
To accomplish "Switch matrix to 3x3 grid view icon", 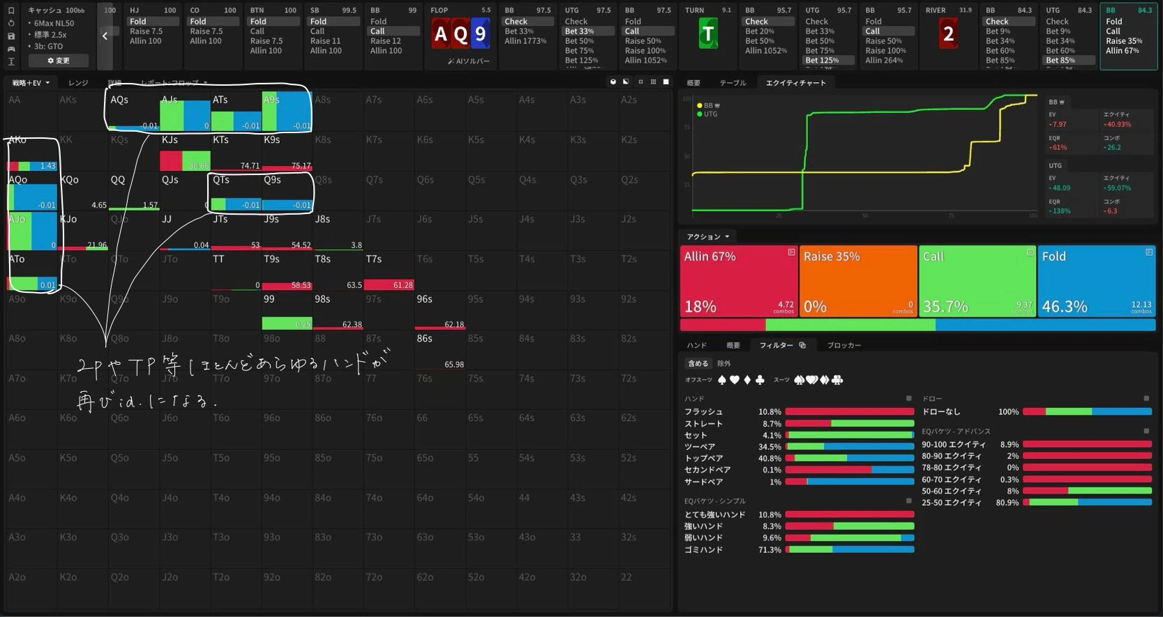I will (653, 82).
